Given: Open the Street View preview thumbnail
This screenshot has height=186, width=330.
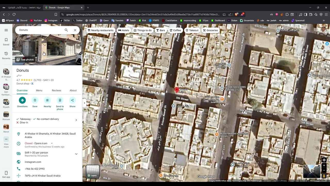Looking at the screenshot, I should (312, 172).
